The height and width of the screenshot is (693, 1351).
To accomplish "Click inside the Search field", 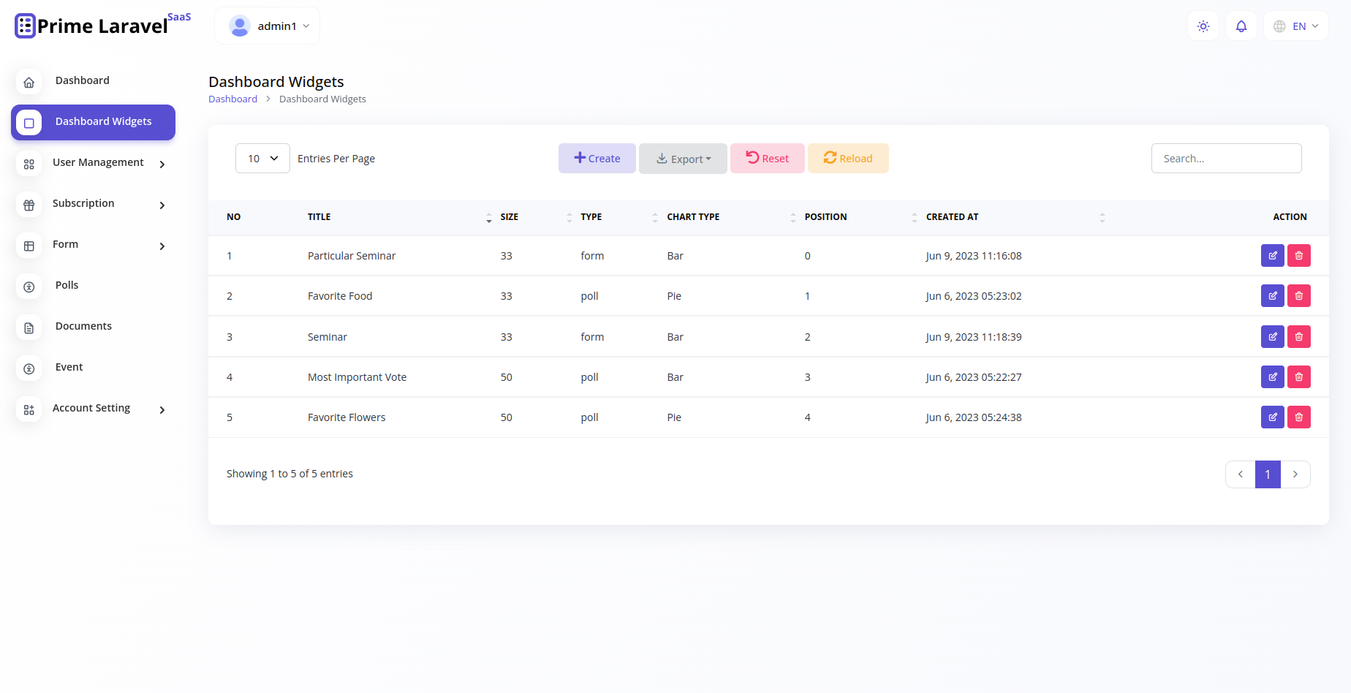I will coord(1226,158).
